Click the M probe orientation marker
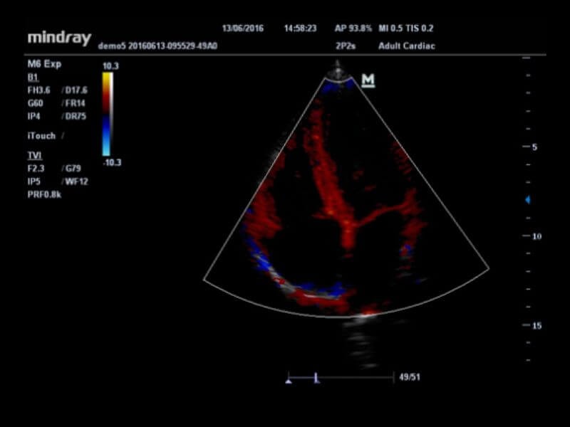This screenshot has height=427, width=570. coord(368,80)
